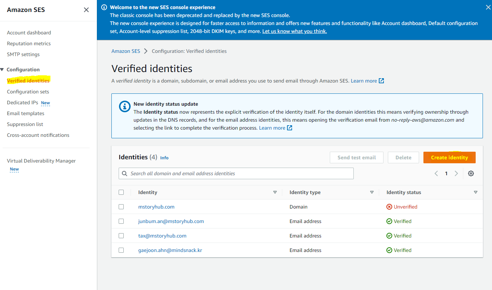Click page number 1 in pagination
Image resolution: width=492 pixels, height=290 pixels.
[x=446, y=173]
